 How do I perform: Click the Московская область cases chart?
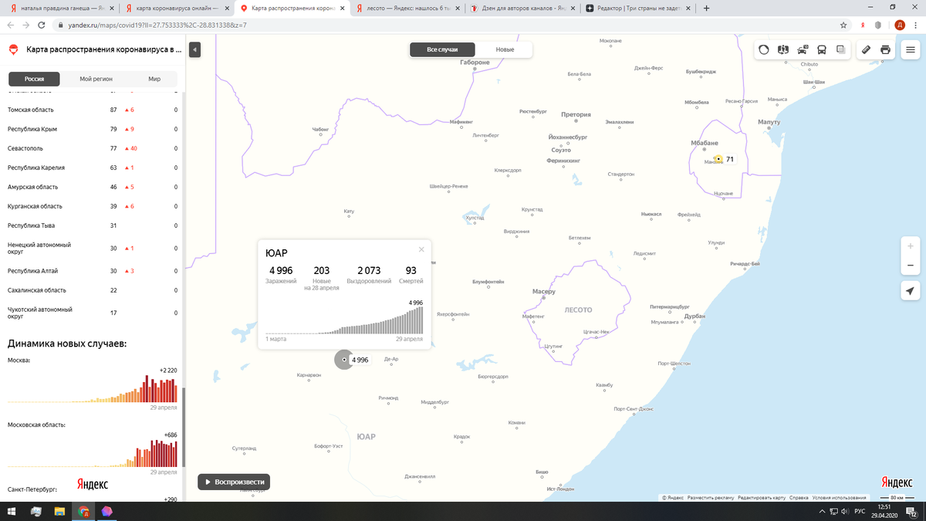[93, 452]
